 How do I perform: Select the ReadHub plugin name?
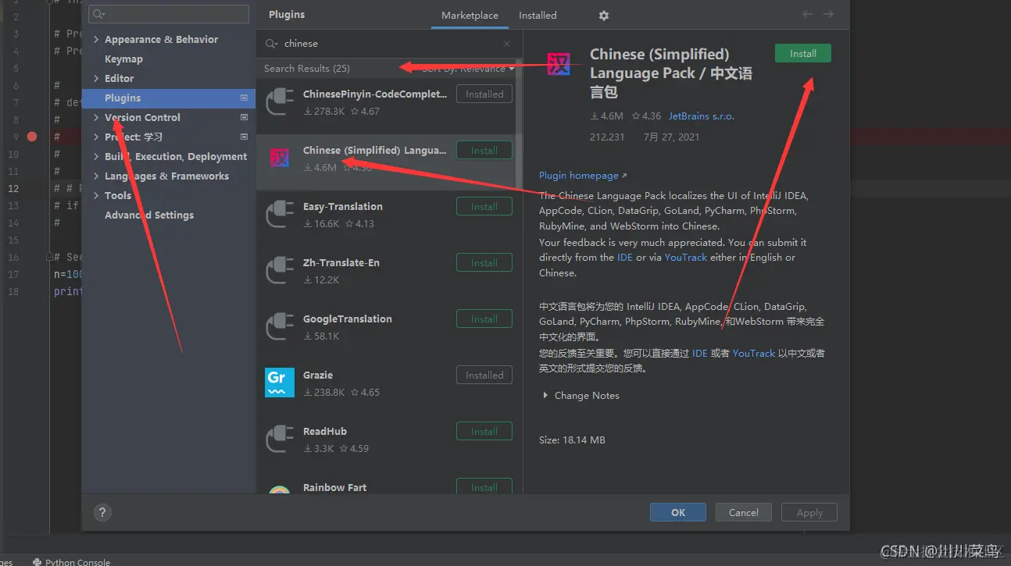(x=325, y=431)
